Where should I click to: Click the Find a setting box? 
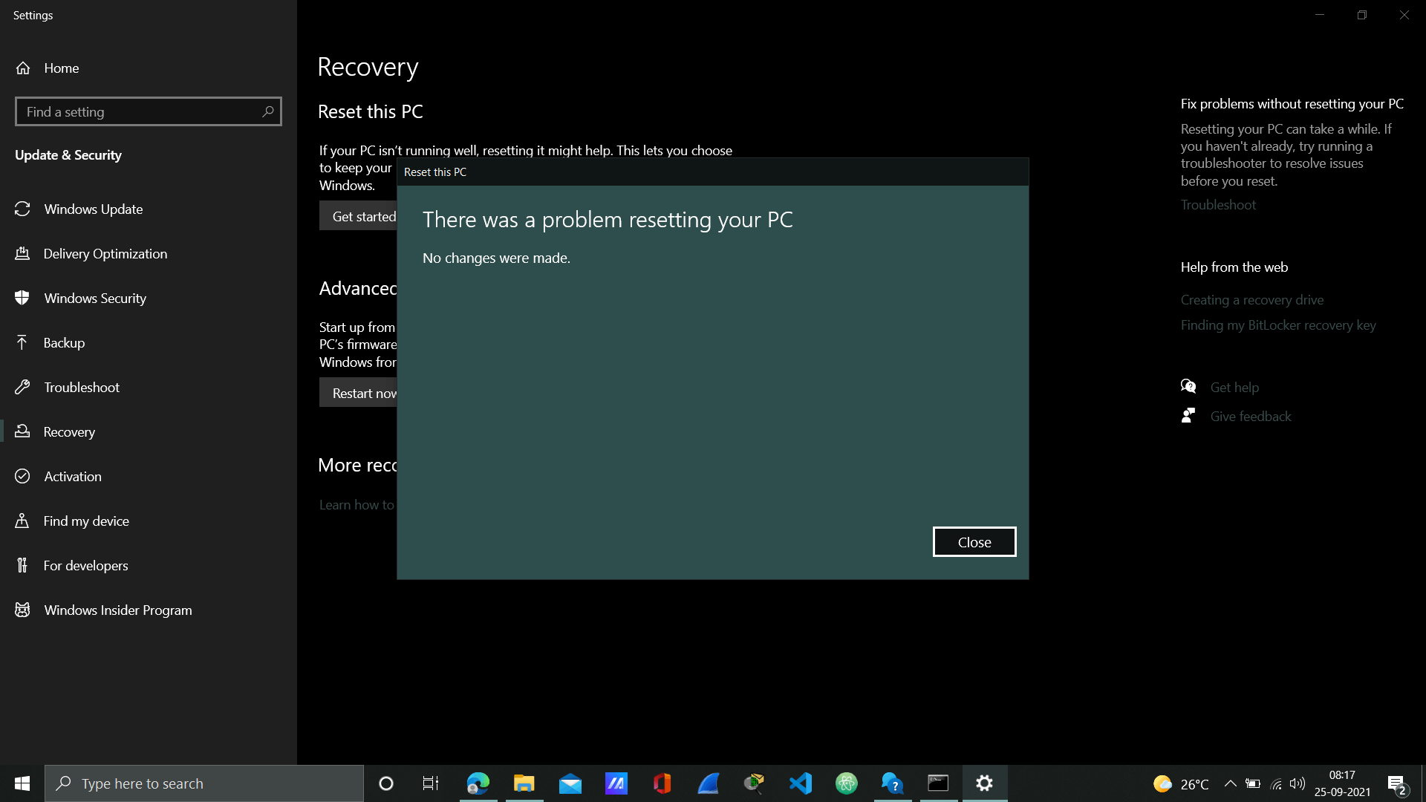[x=141, y=112]
